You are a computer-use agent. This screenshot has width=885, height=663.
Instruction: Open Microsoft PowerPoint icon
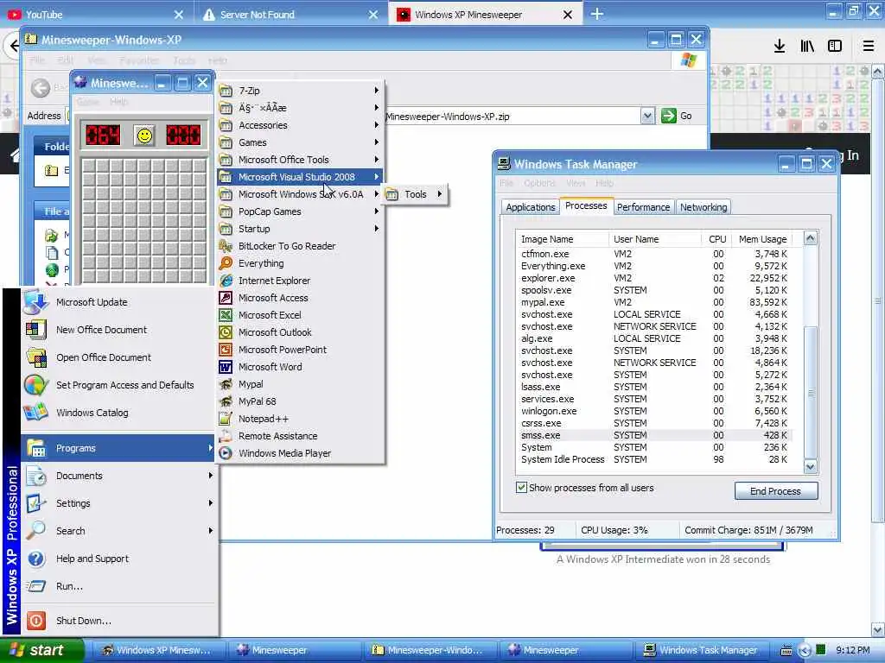(x=226, y=350)
